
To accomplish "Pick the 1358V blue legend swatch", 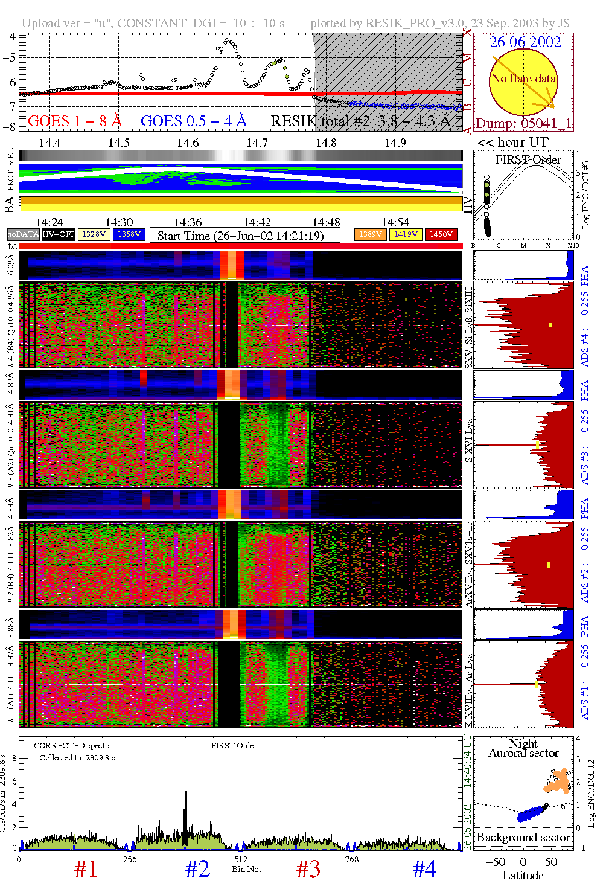I will tap(129, 234).
